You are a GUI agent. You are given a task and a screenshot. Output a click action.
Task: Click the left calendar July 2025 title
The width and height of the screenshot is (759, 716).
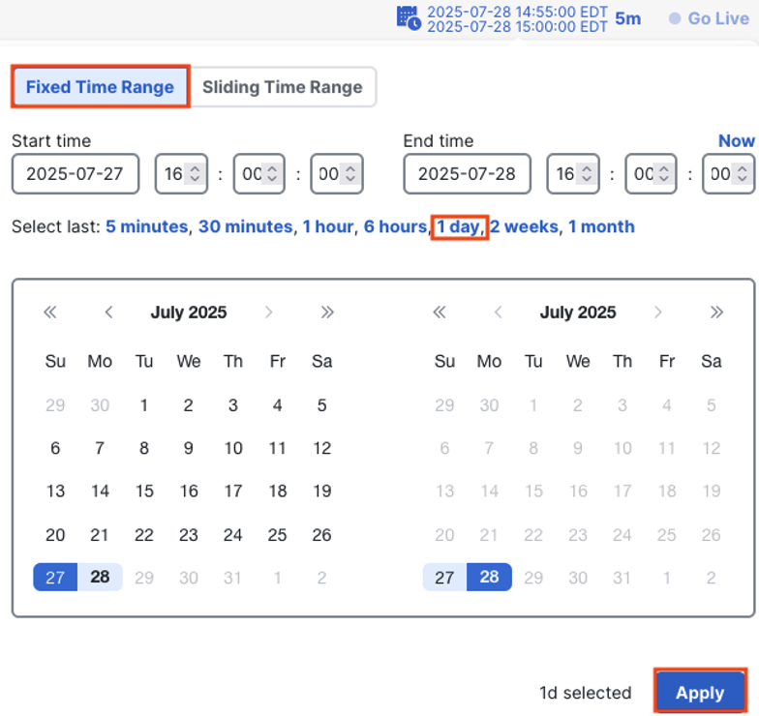point(188,312)
